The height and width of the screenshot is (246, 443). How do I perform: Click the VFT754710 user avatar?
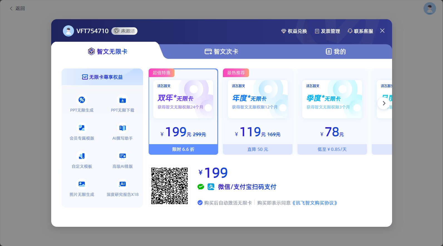[68, 31]
